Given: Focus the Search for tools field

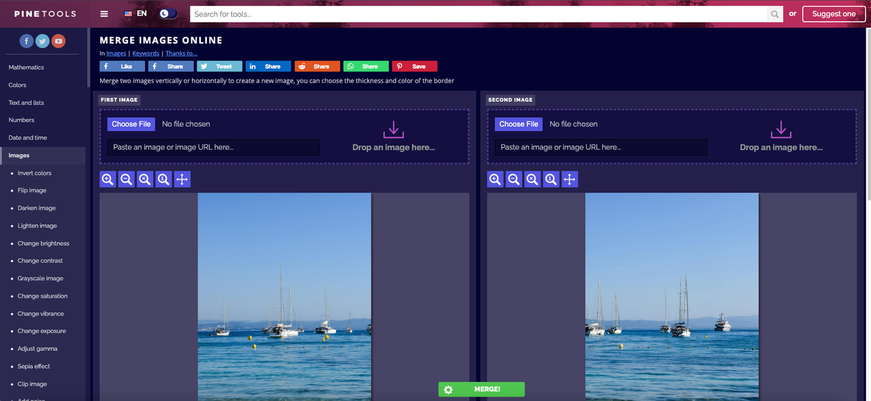Looking at the screenshot, I should pyautogui.click(x=478, y=14).
